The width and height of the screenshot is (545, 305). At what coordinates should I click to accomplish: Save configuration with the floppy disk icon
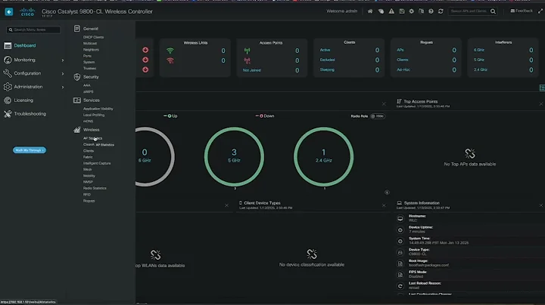click(x=402, y=11)
